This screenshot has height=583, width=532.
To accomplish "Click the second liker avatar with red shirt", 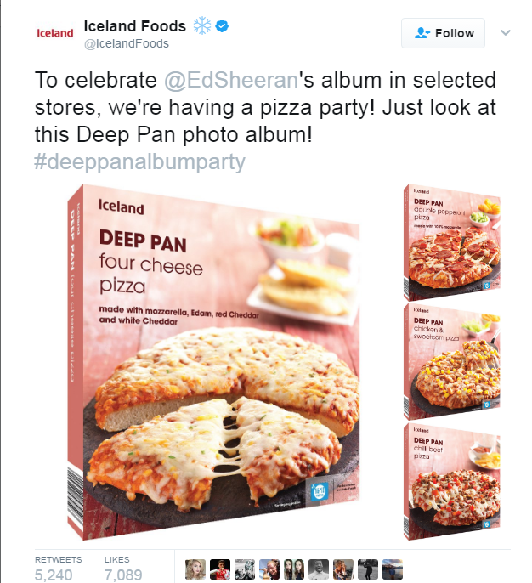I will [x=219, y=569].
